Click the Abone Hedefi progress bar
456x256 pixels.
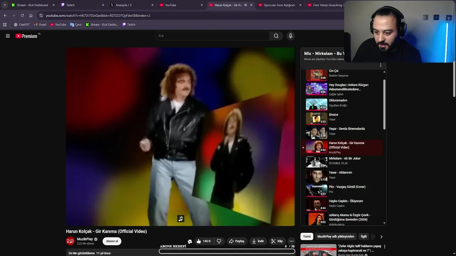click(227, 251)
